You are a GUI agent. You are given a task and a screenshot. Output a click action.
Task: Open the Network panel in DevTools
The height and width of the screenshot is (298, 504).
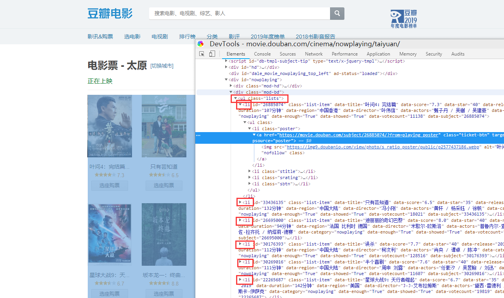314,54
